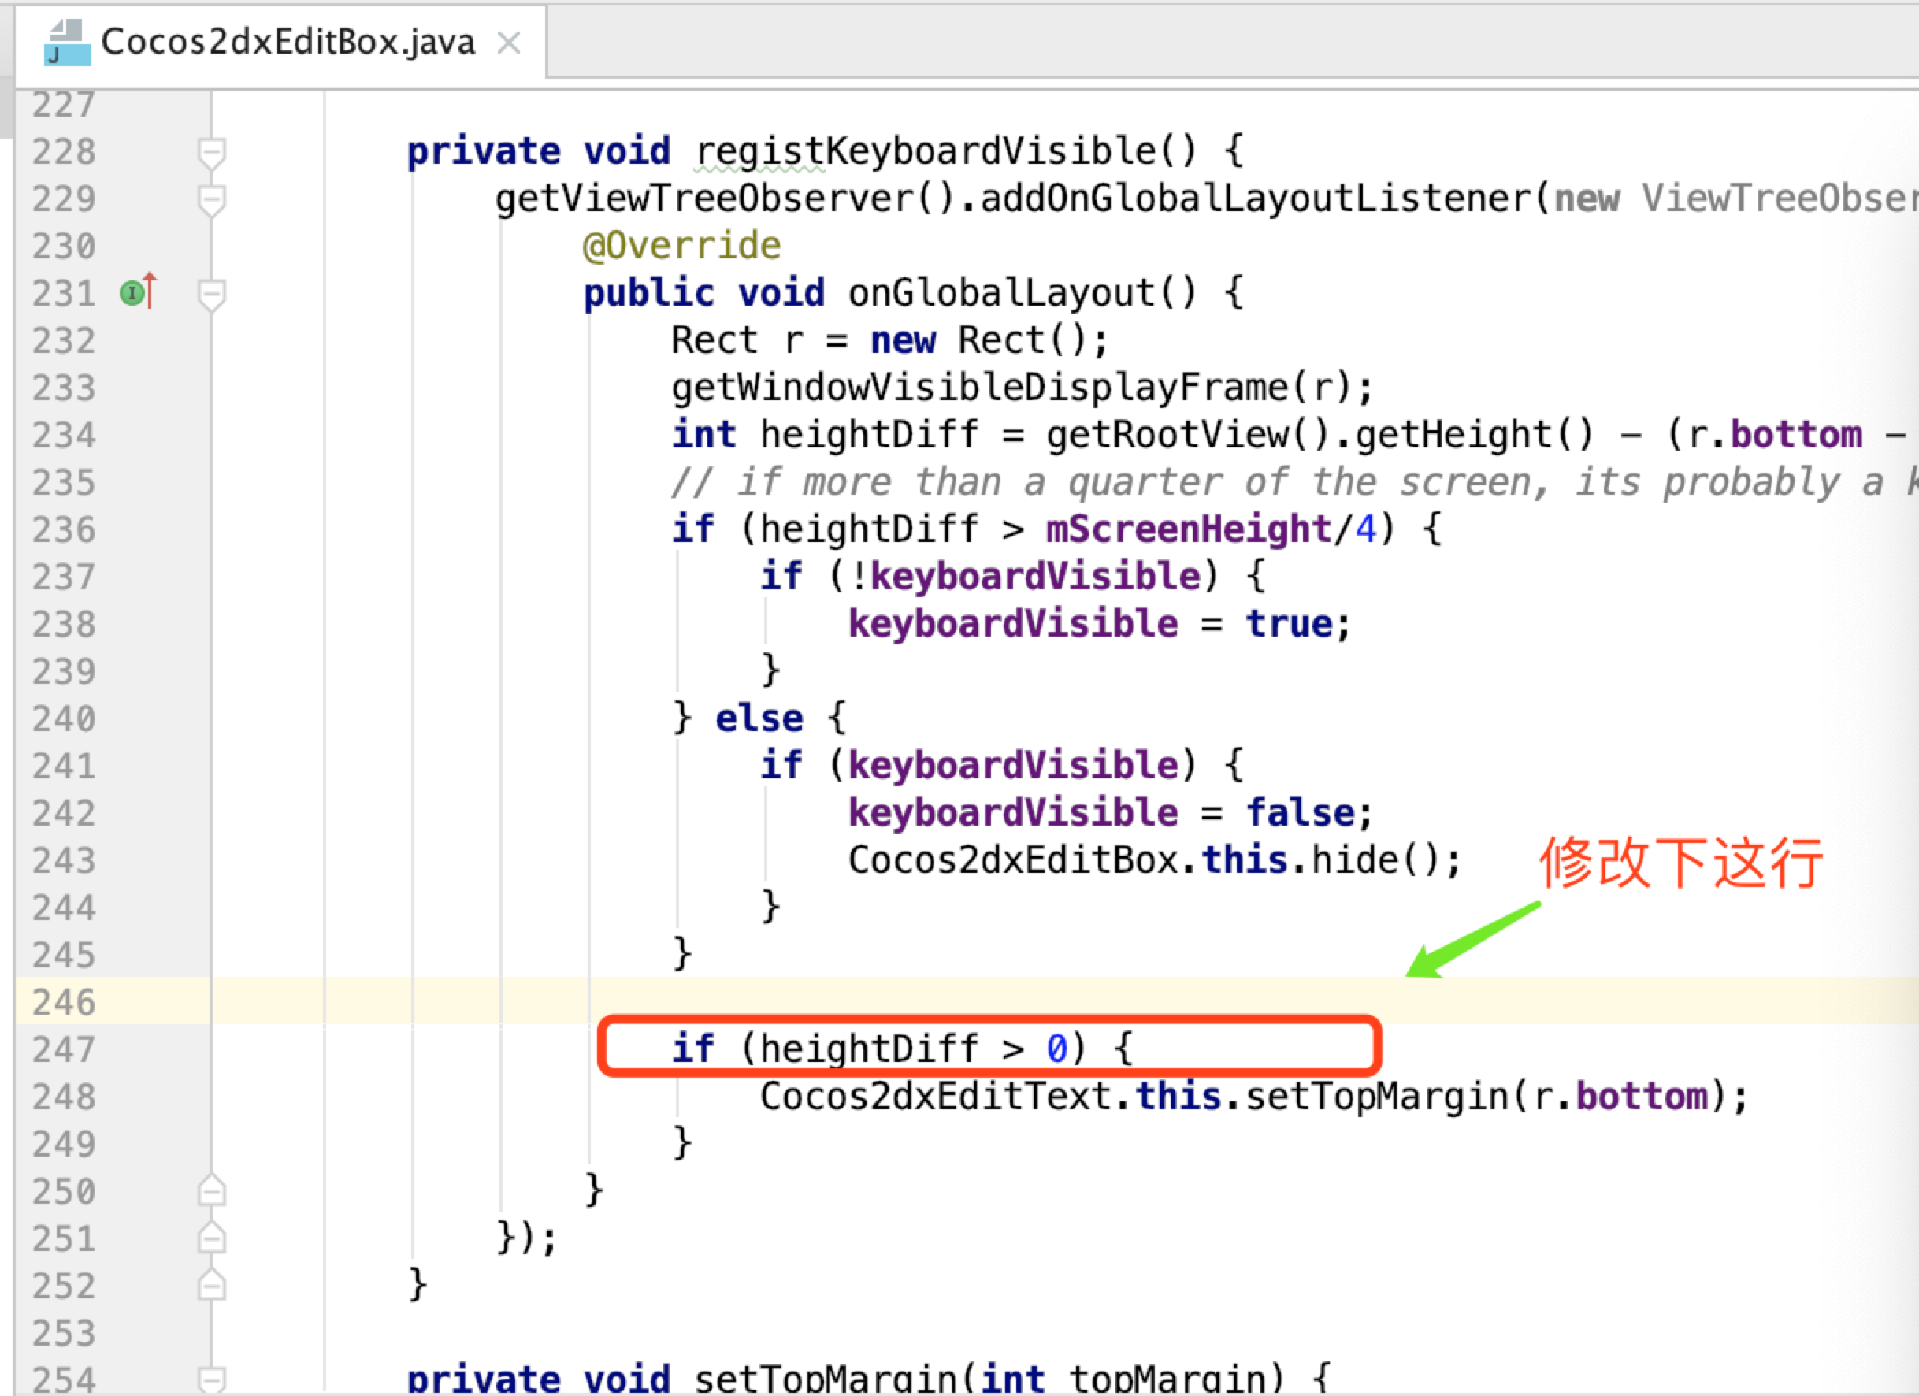Select the Cocos2dxEditBox.java editor tab

coord(287,43)
